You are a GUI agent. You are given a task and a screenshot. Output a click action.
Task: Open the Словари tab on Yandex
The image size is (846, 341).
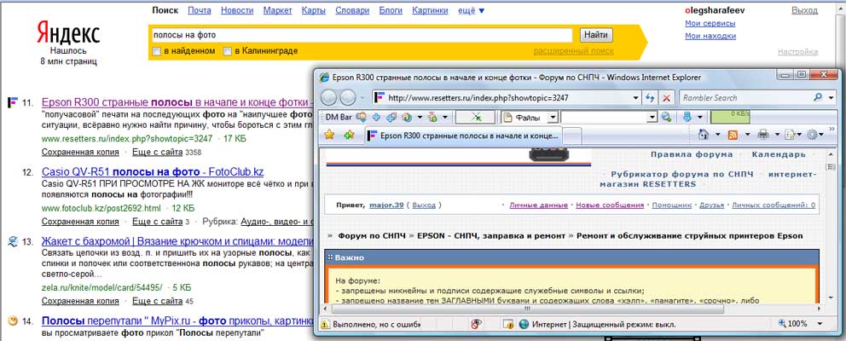click(351, 10)
